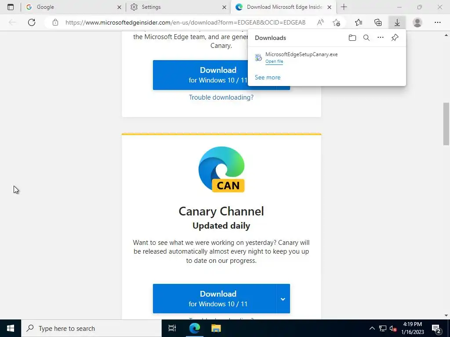The width and height of the screenshot is (450, 337).
Task: Open the Windows Start menu
Action: pos(11,328)
